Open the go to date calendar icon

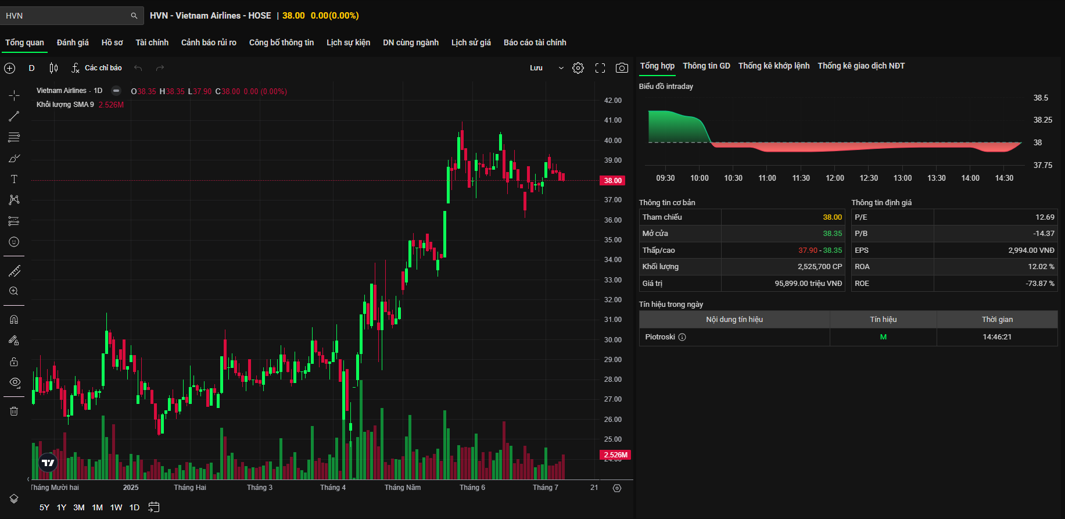click(153, 507)
